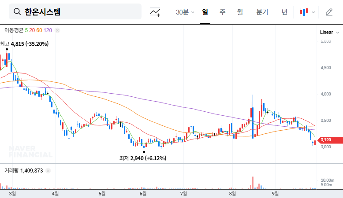Viewport: 343px width, 198px height.
Task: Click the 한온시스템 search field
Action: (75, 11)
